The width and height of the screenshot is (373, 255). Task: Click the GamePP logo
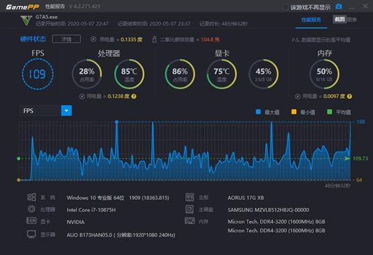tap(22, 7)
